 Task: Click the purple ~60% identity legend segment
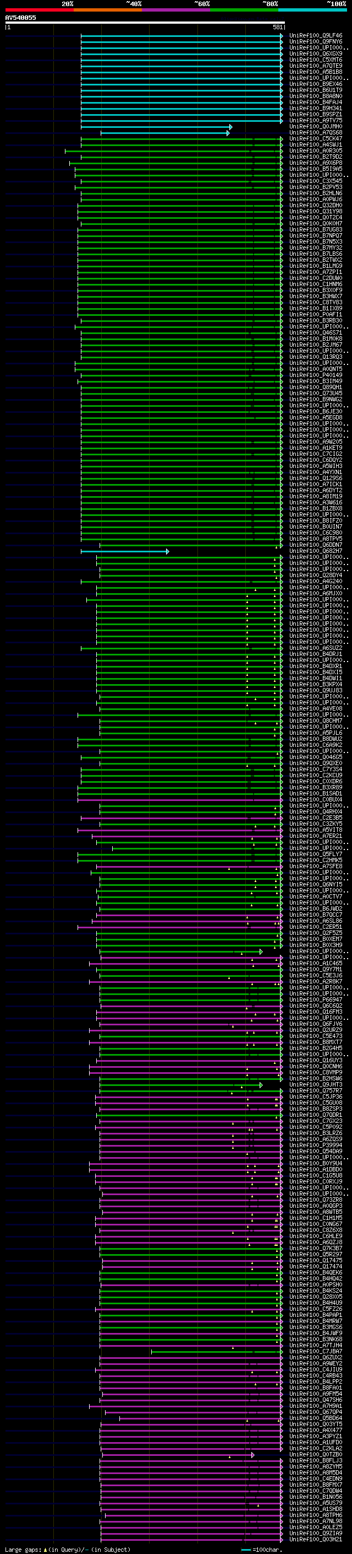click(175, 10)
